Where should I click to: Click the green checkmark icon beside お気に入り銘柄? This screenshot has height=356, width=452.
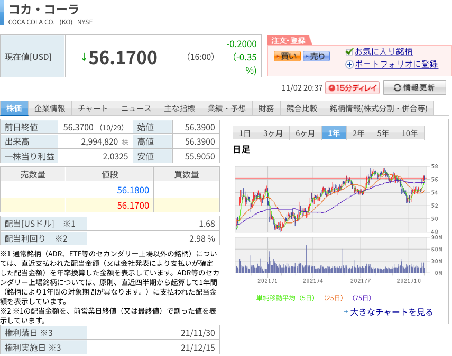point(349,52)
